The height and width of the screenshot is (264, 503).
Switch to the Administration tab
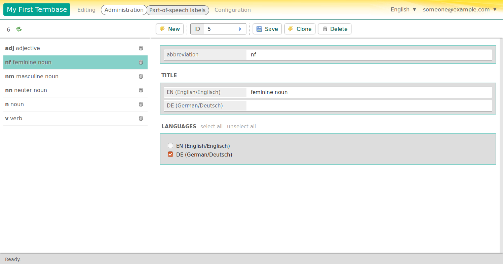pyautogui.click(x=124, y=10)
